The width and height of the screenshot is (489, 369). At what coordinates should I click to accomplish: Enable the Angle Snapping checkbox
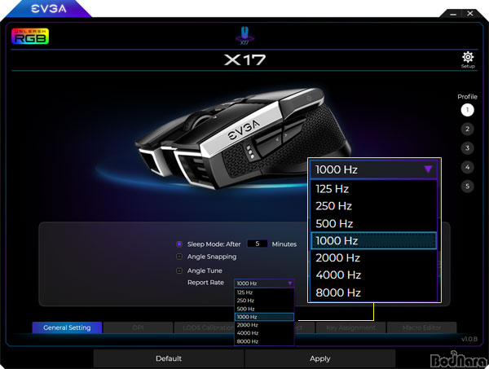(179, 257)
